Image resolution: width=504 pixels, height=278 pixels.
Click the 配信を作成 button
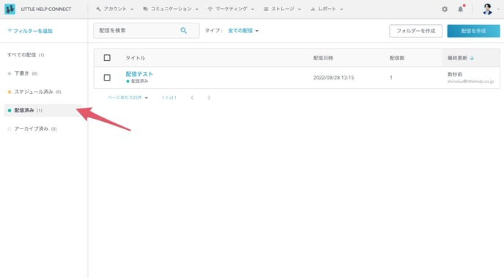473,31
